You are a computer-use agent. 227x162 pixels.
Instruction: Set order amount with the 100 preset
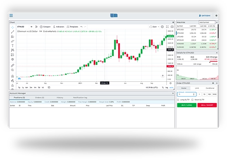(x=209, y=94)
